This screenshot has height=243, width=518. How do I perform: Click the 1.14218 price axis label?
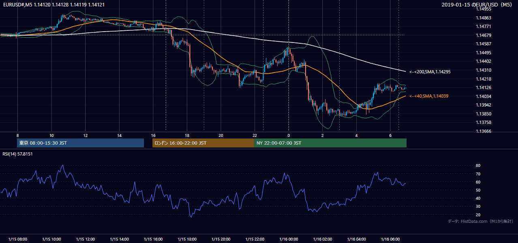pyautogui.click(x=483, y=79)
